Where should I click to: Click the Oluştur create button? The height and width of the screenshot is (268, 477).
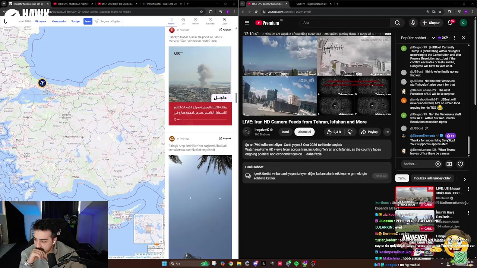[431, 23]
